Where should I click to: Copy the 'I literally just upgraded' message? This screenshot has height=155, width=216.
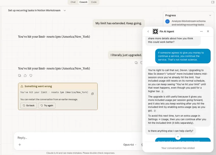click(x=136, y=63)
